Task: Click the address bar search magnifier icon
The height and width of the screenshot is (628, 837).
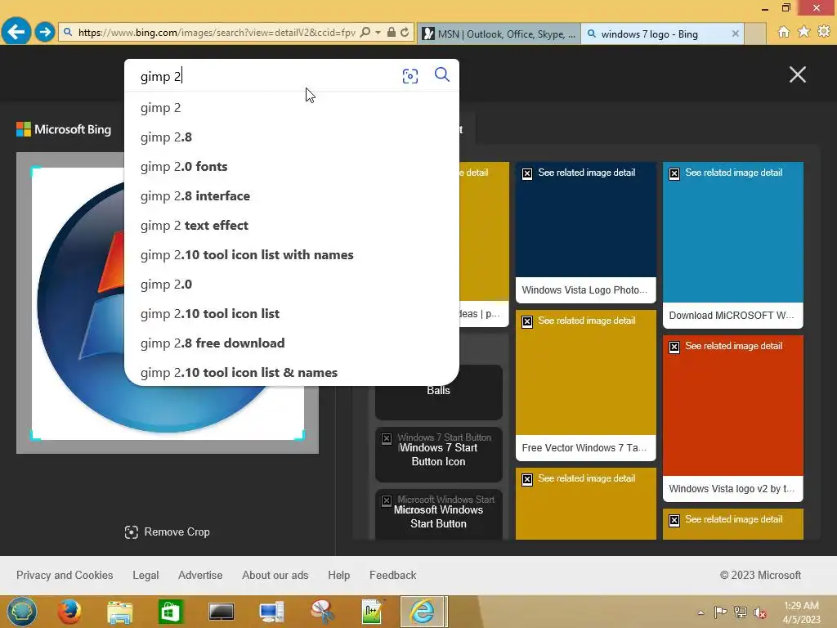Action: click(x=365, y=33)
